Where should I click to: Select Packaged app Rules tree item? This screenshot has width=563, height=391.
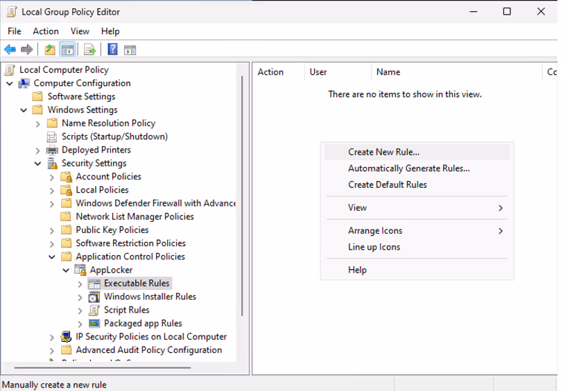click(x=143, y=323)
